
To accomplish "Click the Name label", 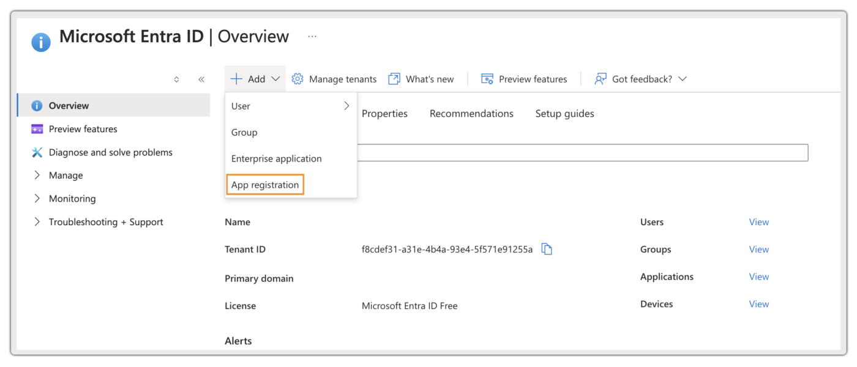I will (x=238, y=222).
